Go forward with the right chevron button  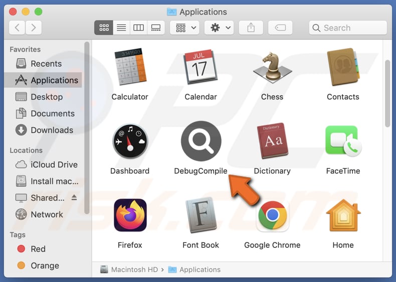[x=34, y=28]
